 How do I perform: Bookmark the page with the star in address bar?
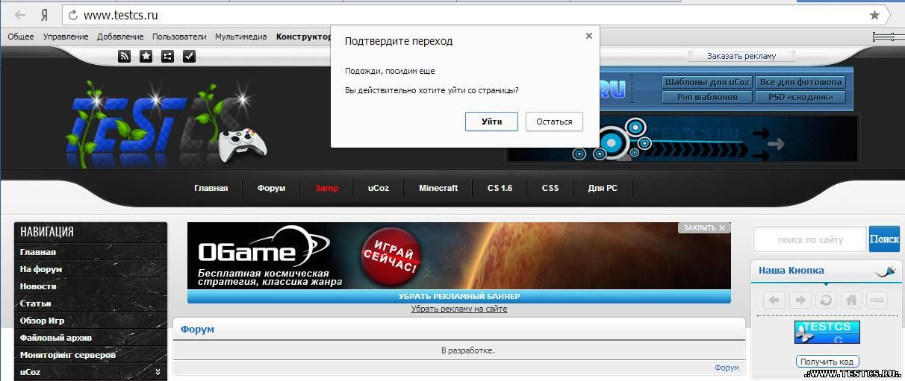(x=874, y=15)
